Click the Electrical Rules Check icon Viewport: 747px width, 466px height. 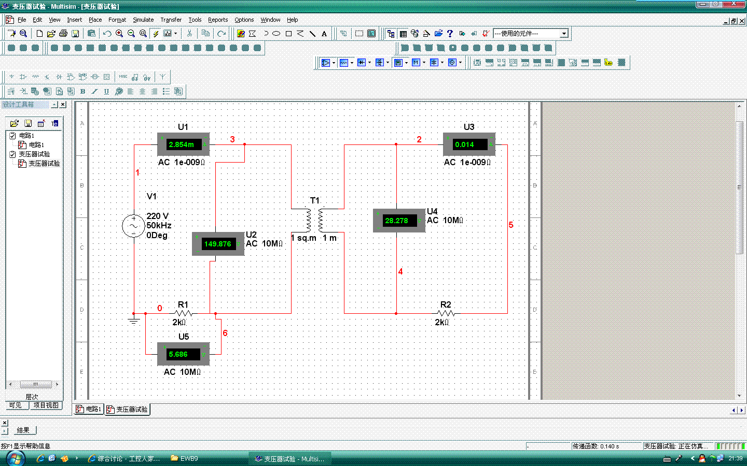(486, 34)
